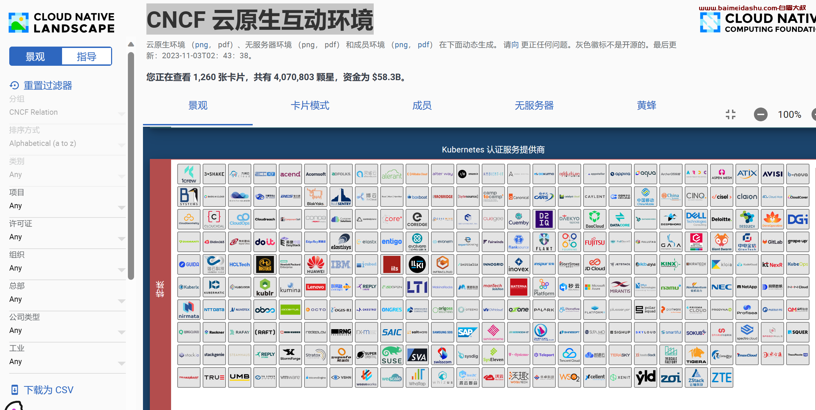Click the sidebar scrollbar up arrow
816x410 pixels.
(x=131, y=44)
